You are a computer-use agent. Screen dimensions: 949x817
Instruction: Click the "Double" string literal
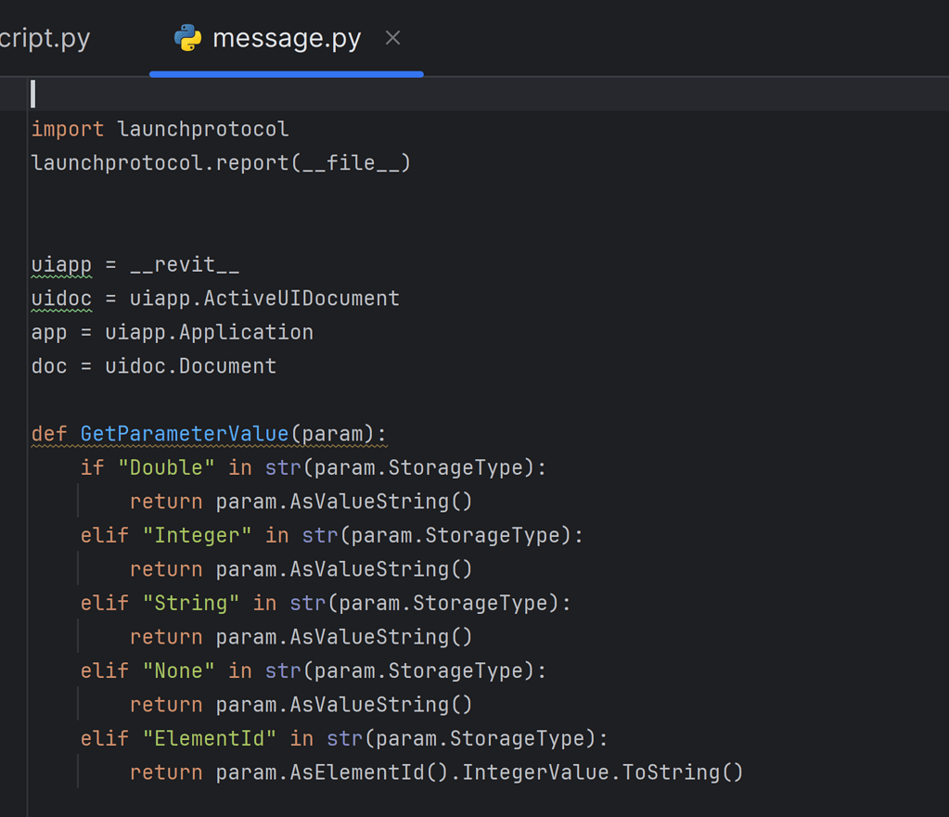click(166, 467)
